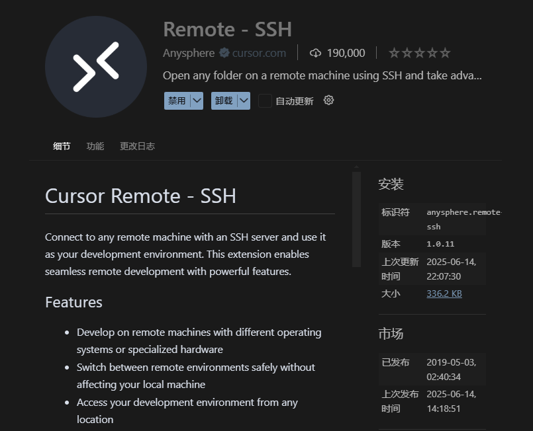Click the README vertical scrollbar

coord(356,218)
